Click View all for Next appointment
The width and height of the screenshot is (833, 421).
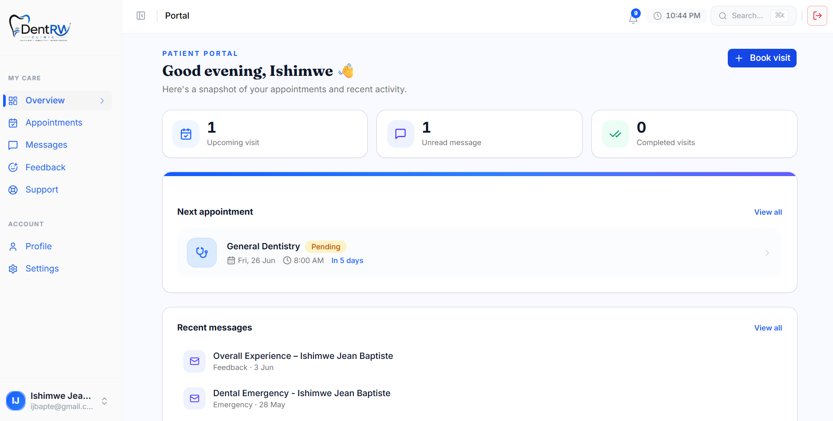[x=768, y=212]
